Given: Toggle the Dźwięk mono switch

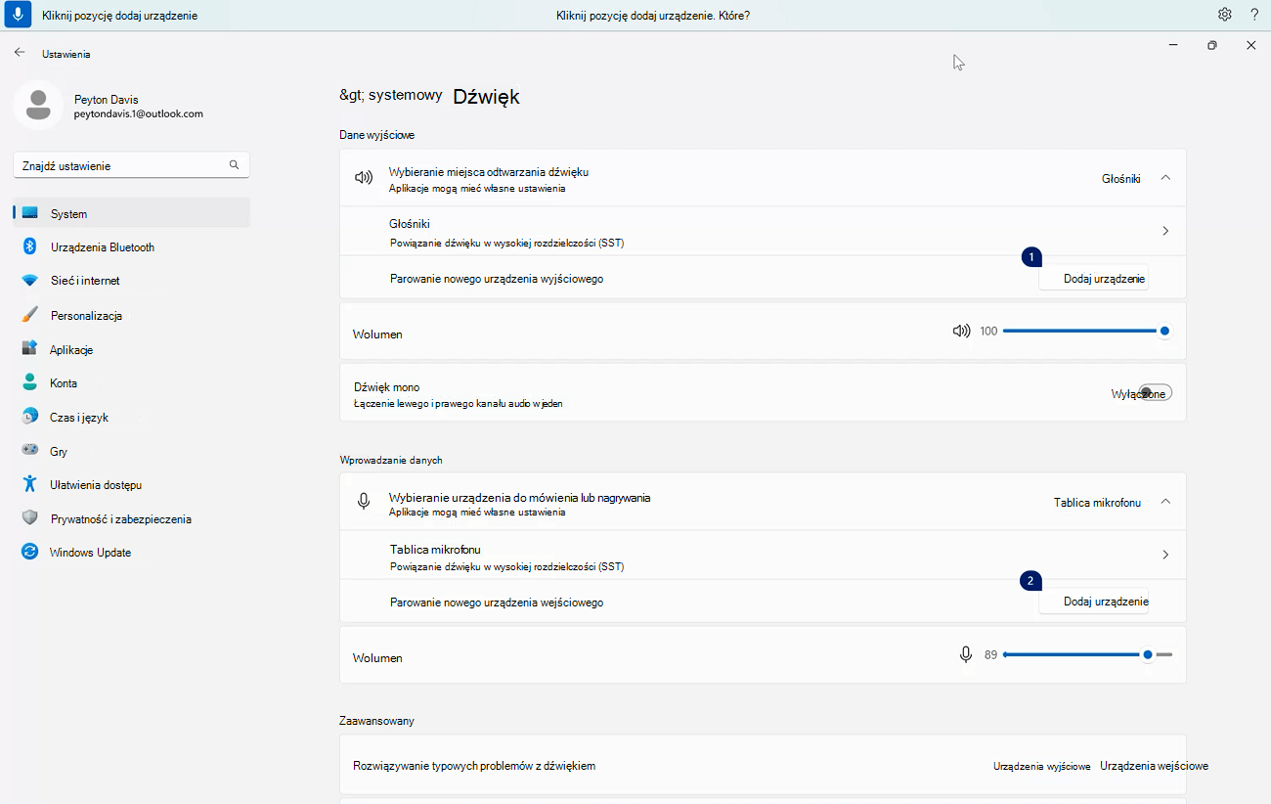Looking at the screenshot, I should 1155,392.
